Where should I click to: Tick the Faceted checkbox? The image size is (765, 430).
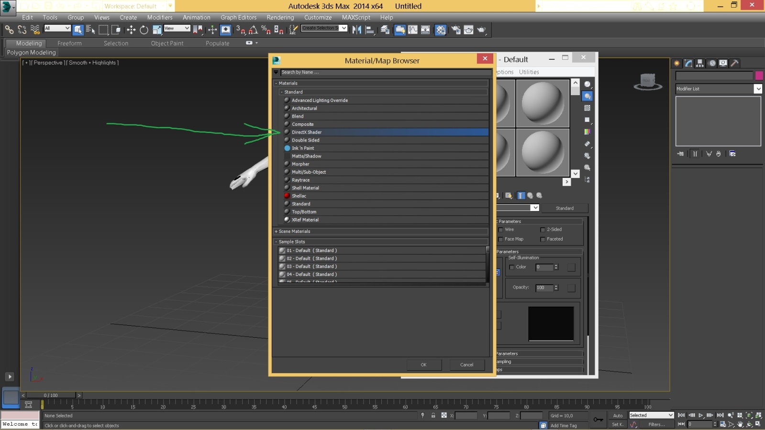tap(543, 239)
